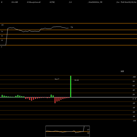137x137 pixels.
Task: Click the '94.17' value label
Action: [57, 79]
